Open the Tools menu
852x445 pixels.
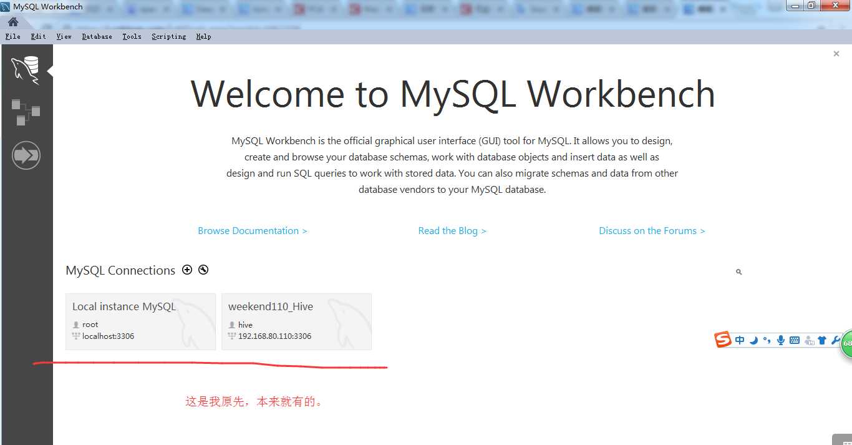pyautogui.click(x=132, y=36)
